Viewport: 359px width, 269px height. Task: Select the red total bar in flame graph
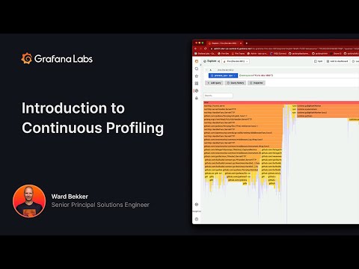pos(281,102)
